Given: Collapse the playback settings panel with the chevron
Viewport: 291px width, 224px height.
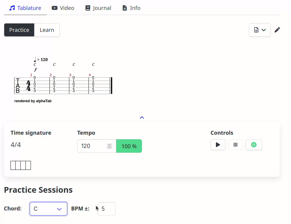Looking at the screenshot, I should click(x=142, y=117).
